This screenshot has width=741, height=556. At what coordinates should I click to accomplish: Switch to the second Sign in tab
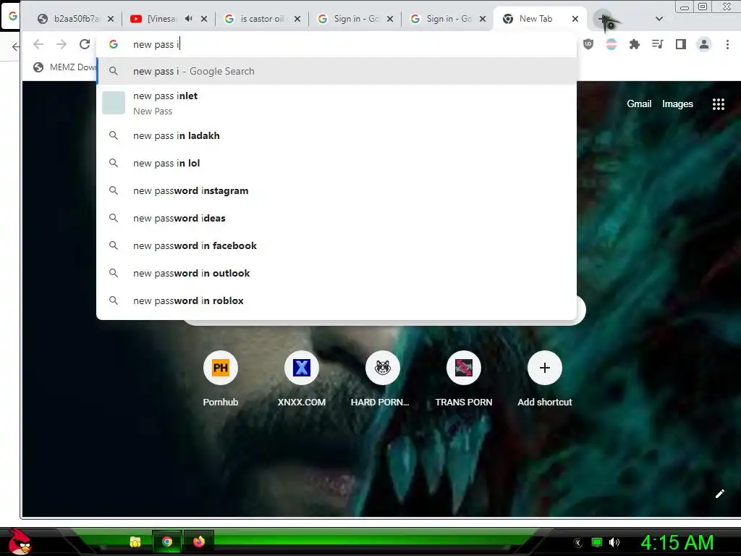click(448, 19)
